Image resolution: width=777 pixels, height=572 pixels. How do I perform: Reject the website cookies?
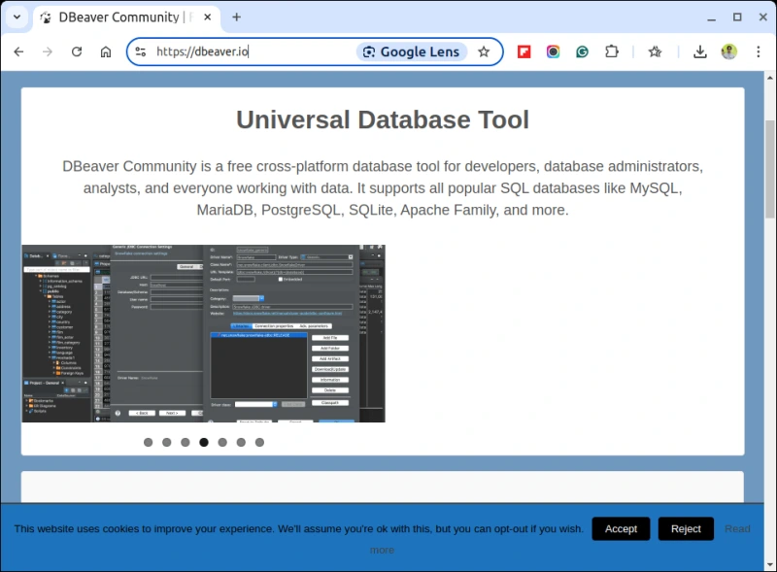pyautogui.click(x=686, y=529)
